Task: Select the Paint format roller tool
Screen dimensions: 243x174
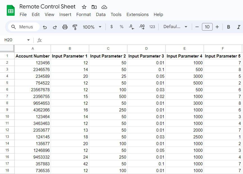Action: tap(75, 27)
